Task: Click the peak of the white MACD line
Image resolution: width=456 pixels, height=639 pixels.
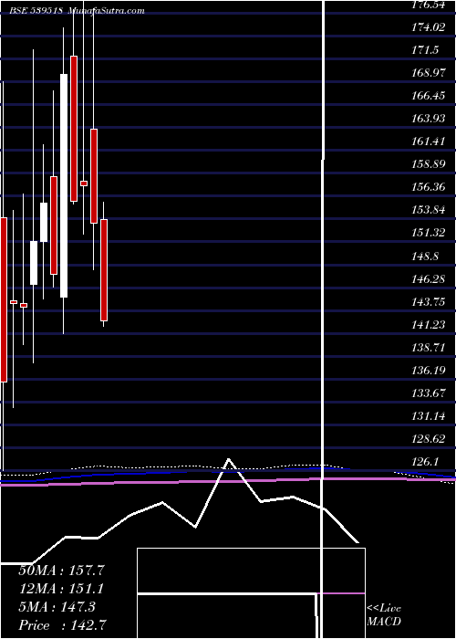Action: click(228, 459)
